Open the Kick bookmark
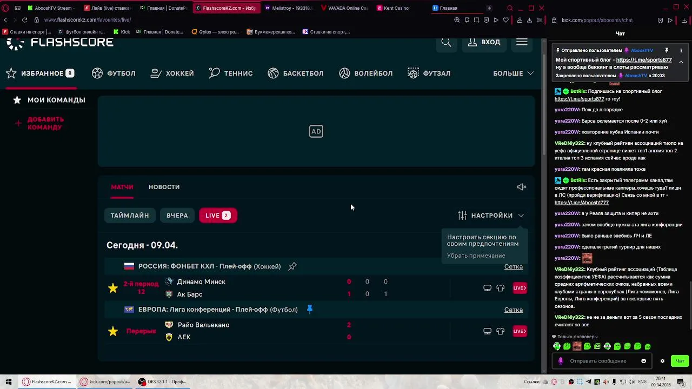Image resolution: width=692 pixels, height=389 pixels. [x=121, y=32]
